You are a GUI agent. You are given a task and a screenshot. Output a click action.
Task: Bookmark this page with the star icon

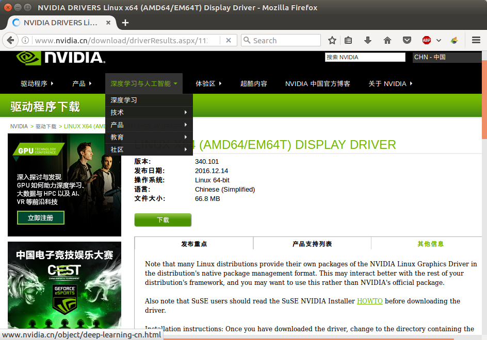[332, 40]
